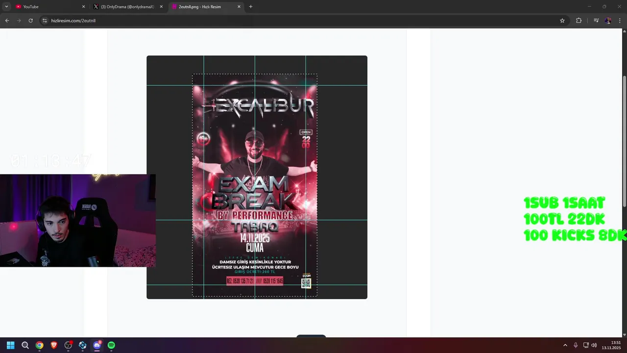Open Discord from the taskbar
This screenshot has width=627, height=353.
(x=97, y=345)
